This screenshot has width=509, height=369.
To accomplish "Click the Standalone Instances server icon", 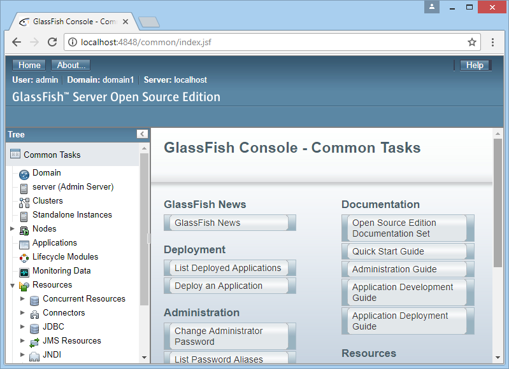I will [24, 216].
